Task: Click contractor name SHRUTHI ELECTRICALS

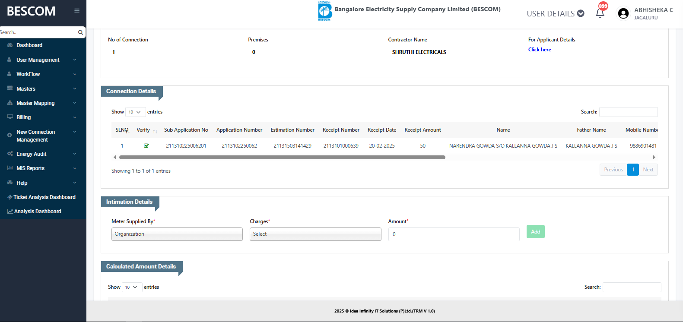Action: [419, 52]
